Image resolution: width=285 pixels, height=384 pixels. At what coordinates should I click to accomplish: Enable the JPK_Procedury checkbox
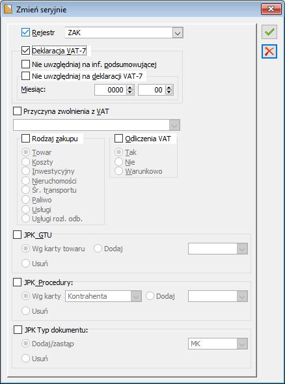(x=17, y=282)
